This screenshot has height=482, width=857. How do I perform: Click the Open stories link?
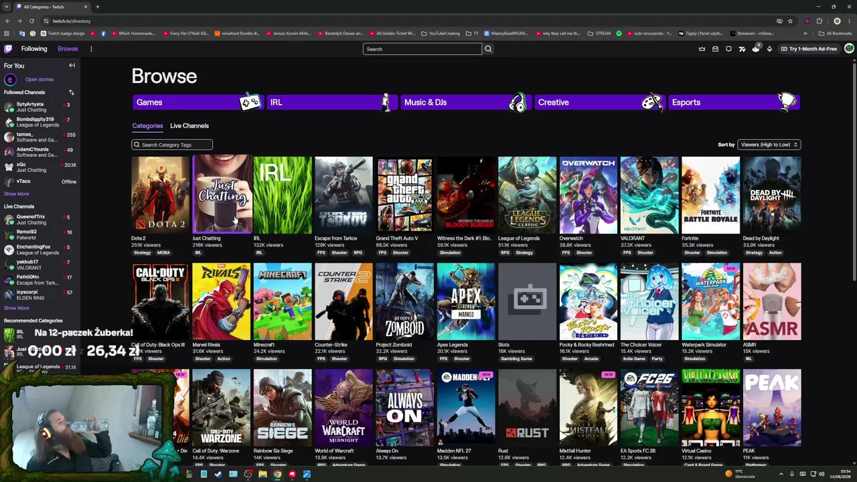(40, 80)
